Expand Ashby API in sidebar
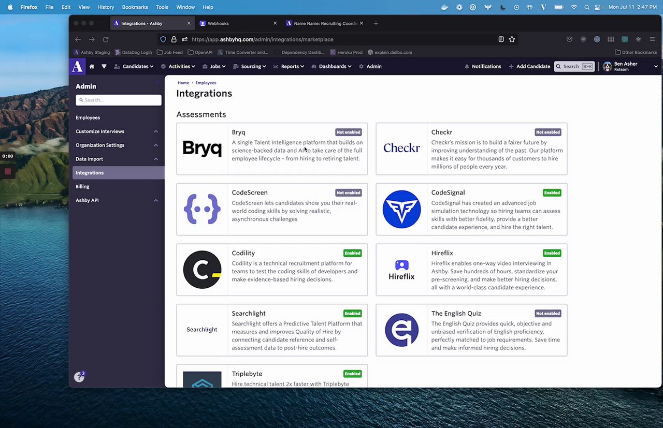The image size is (663, 428). coord(117,200)
